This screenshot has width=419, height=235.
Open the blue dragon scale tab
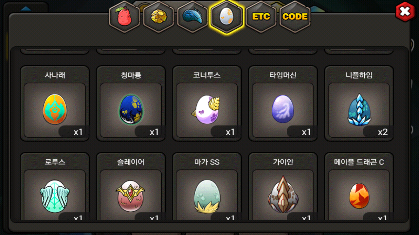[x=193, y=17]
